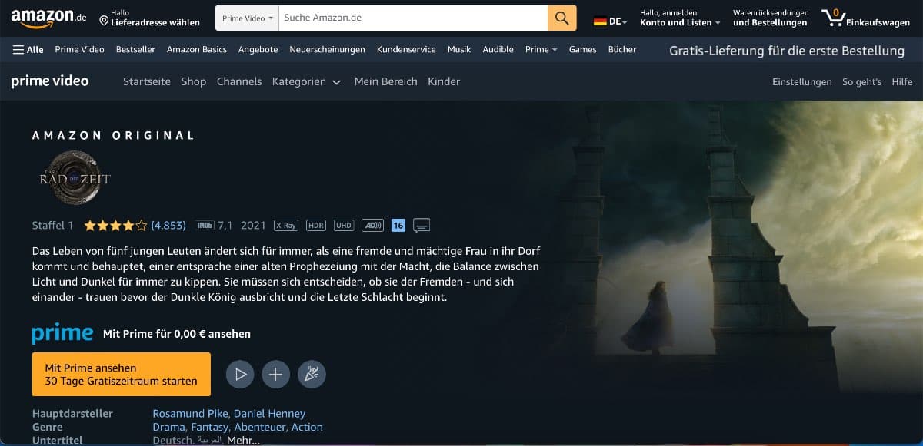The width and height of the screenshot is (923, 446).
Task: Click the Abenteuer genre link
Action: click(x=260, y=427)
